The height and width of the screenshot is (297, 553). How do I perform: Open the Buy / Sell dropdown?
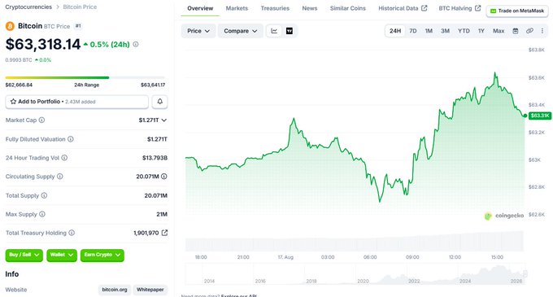click(x=24, y=255)
